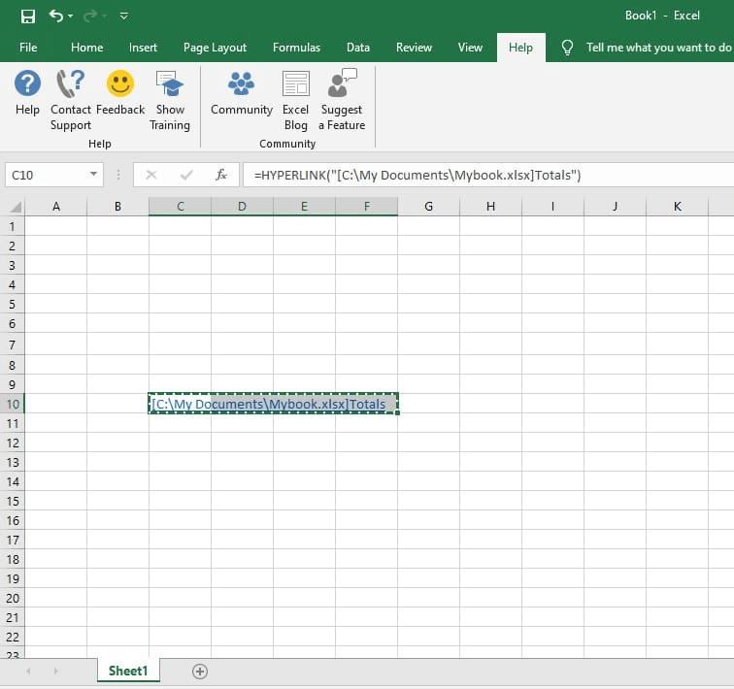Switch to the View tab
This screenshot has height=689, width=734.
[x=470, y=48]
